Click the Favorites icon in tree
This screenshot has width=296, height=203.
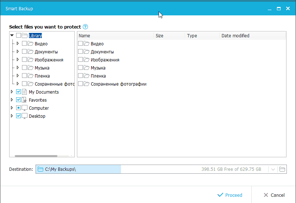point(25,100)
